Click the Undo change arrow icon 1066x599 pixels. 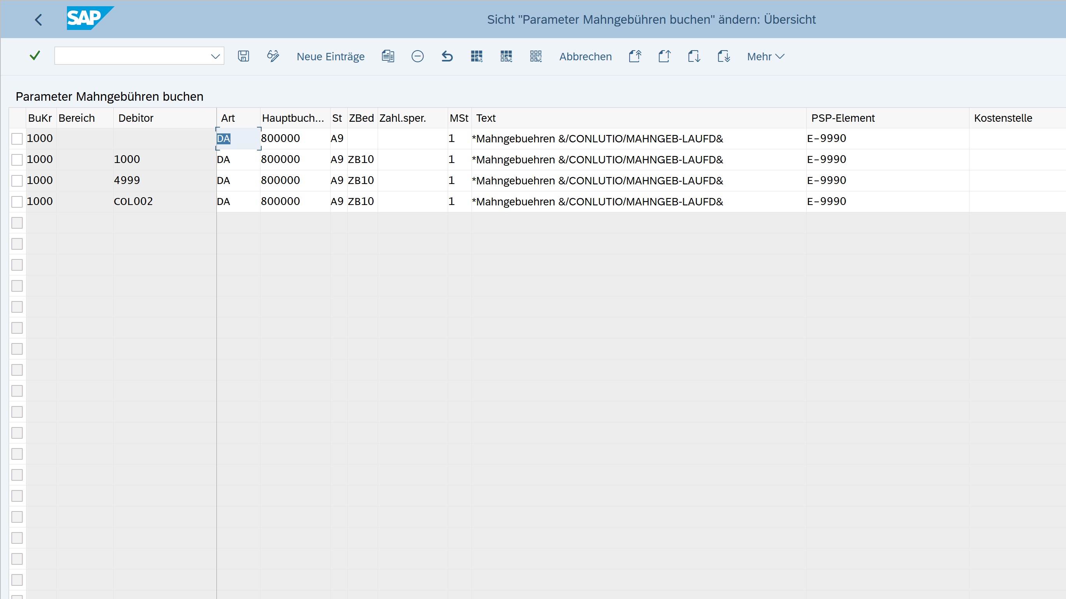(x=447, y=56)
